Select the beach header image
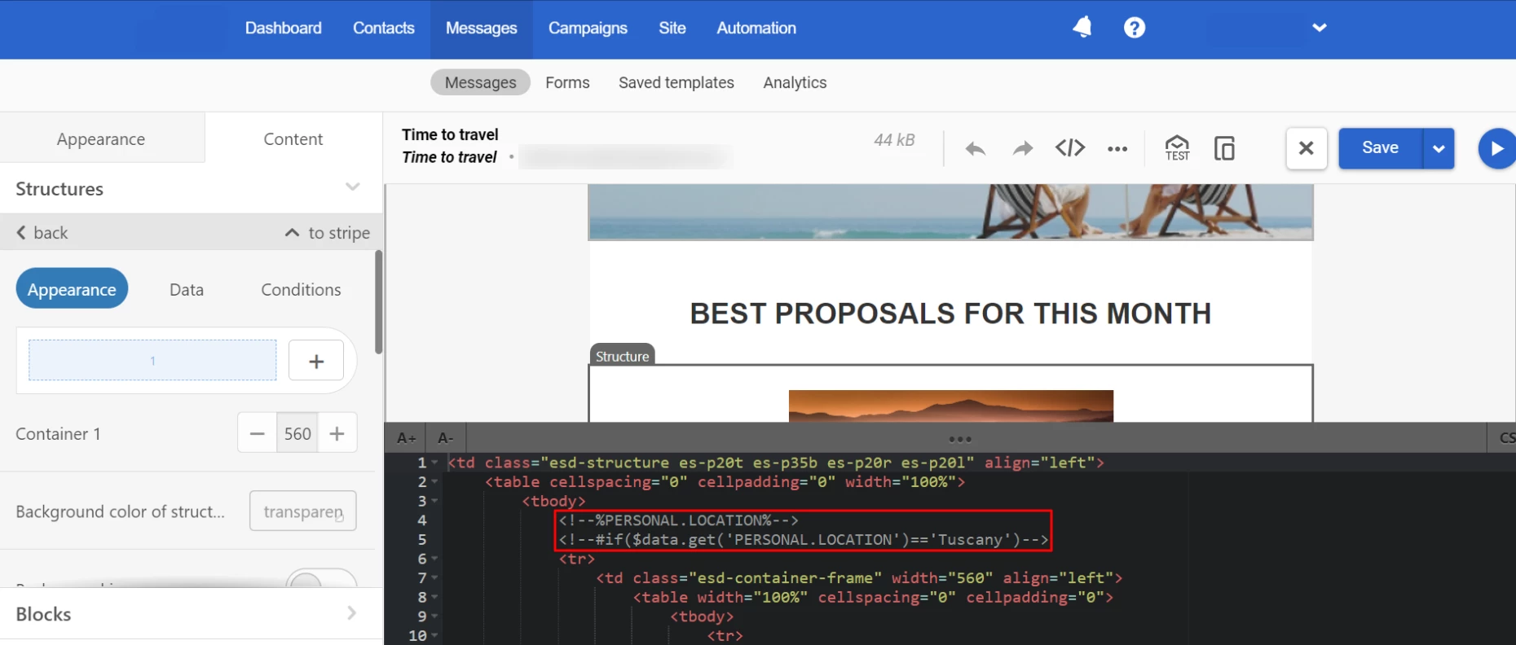Image resolution: width=1516 pixels, height=645 pixels. point(950,212)
